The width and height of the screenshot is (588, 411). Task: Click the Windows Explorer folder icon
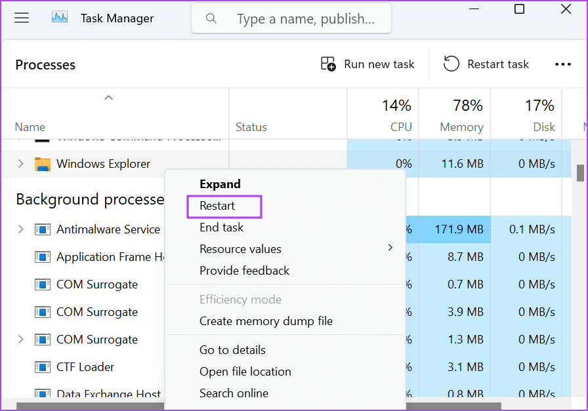pos(43,165)
